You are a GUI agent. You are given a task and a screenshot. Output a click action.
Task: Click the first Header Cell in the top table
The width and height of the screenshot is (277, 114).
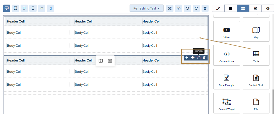point(38,21)
